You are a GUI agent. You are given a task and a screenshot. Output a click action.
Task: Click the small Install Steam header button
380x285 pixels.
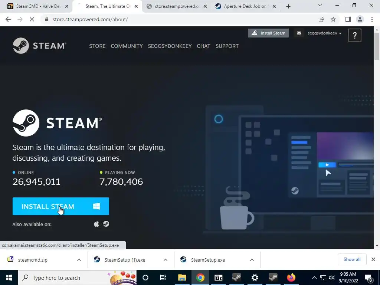click(x=268, y=33)
